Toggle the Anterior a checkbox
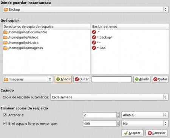Viewport: 170px width, 138px height. click(x=5, y=115)
